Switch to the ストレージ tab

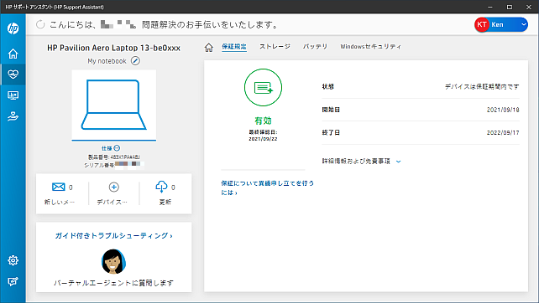(275, 46)
